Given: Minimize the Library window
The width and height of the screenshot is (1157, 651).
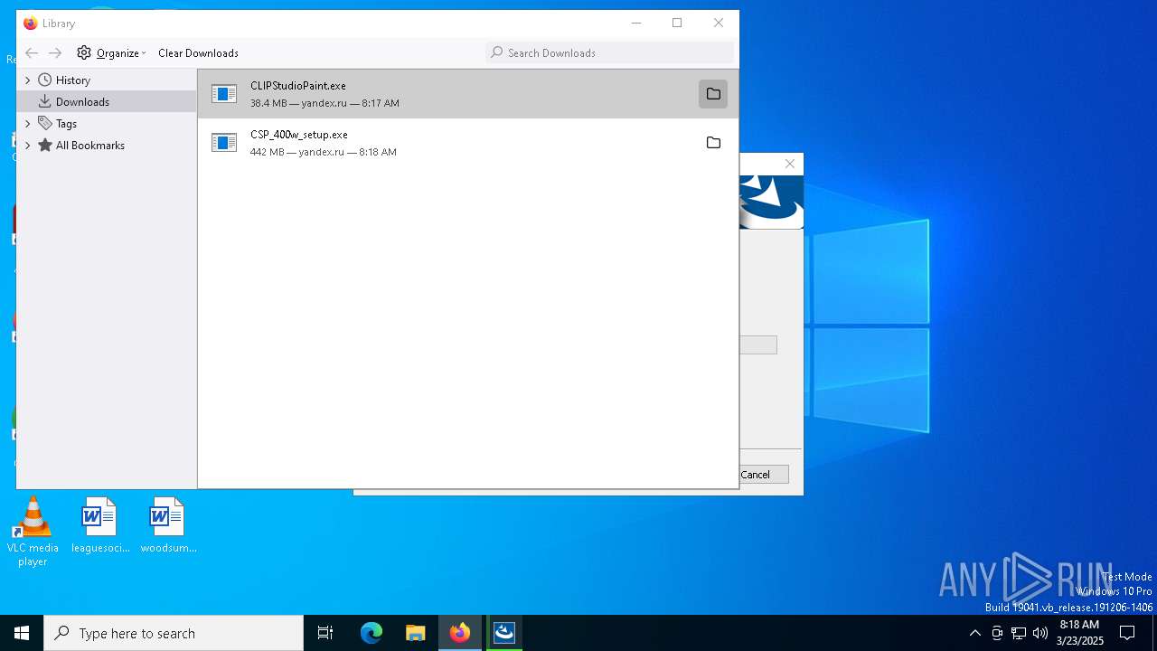Looking at the screenshot, I should (x=636, y=24).
